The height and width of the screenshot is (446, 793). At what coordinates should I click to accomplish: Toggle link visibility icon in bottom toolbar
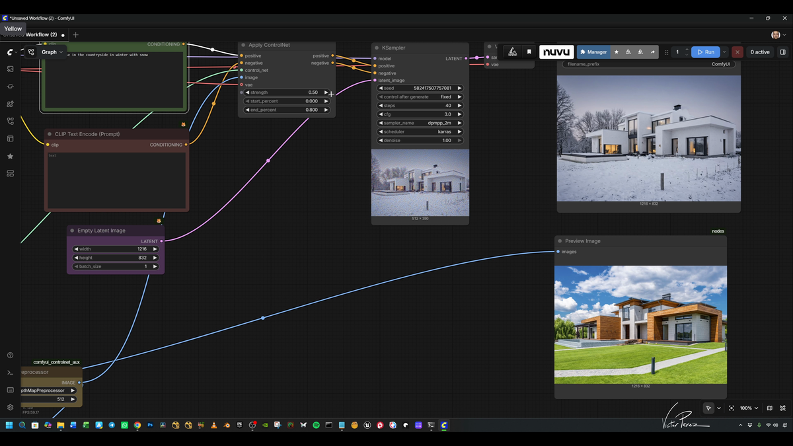coord(783,408)
